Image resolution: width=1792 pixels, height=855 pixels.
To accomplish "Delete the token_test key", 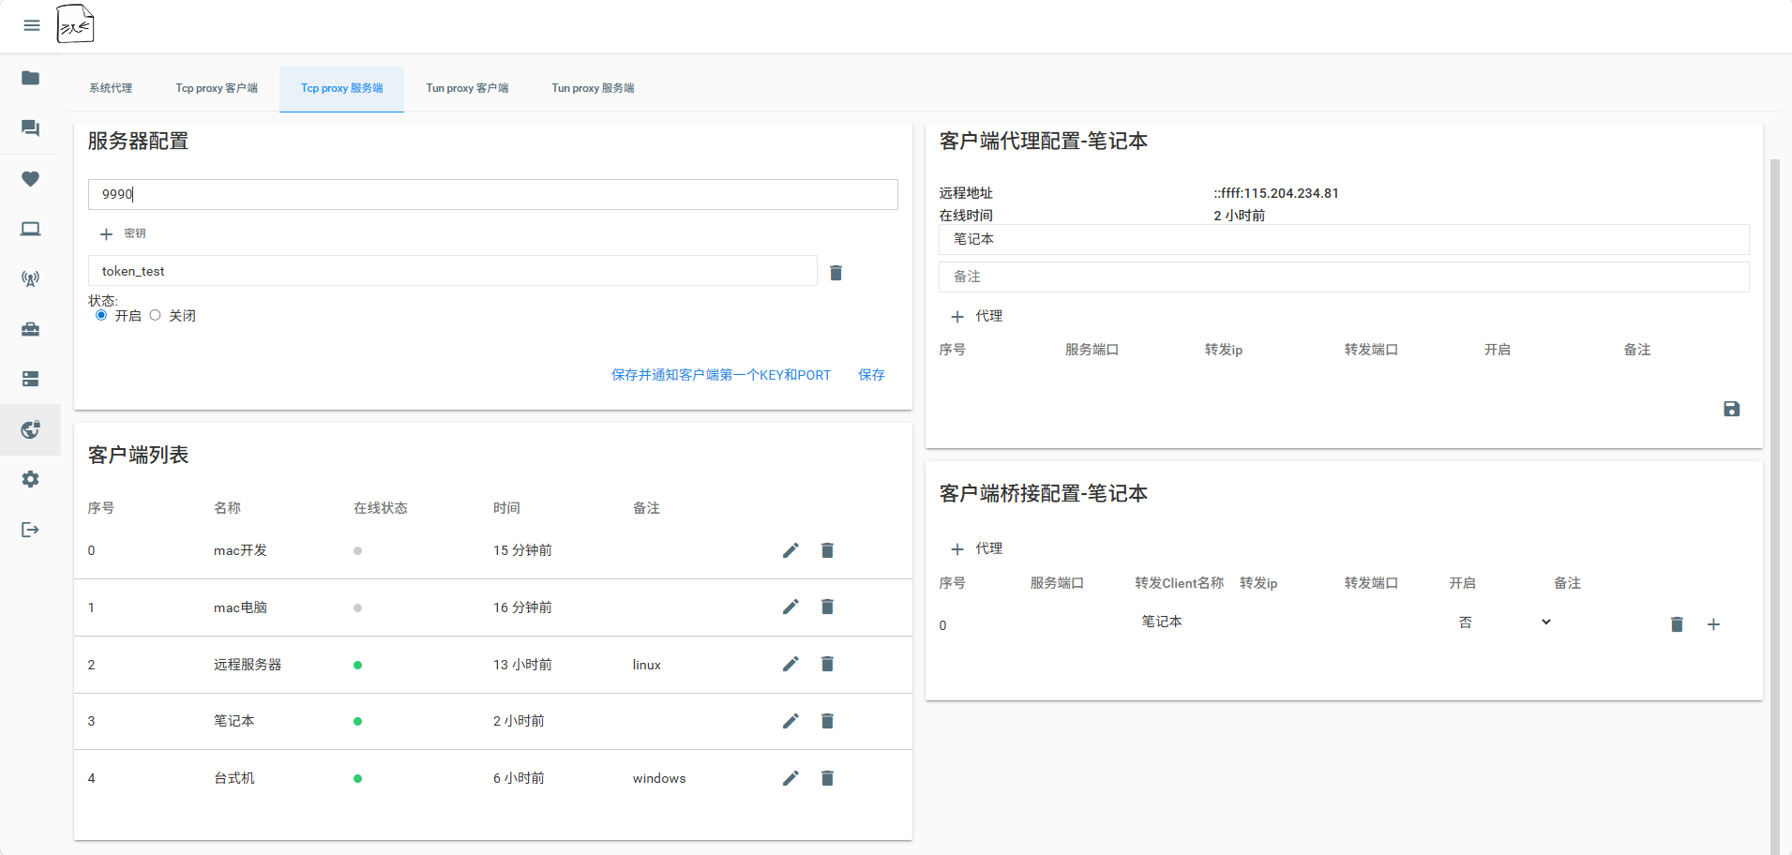I will point(836,273).
